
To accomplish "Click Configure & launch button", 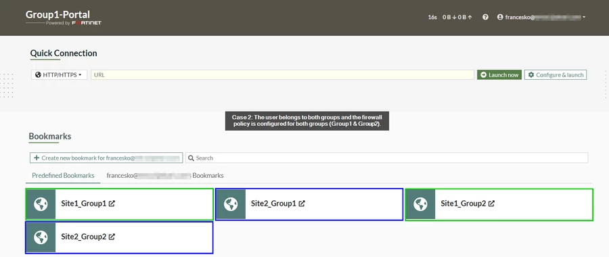I will coord(556,75).
